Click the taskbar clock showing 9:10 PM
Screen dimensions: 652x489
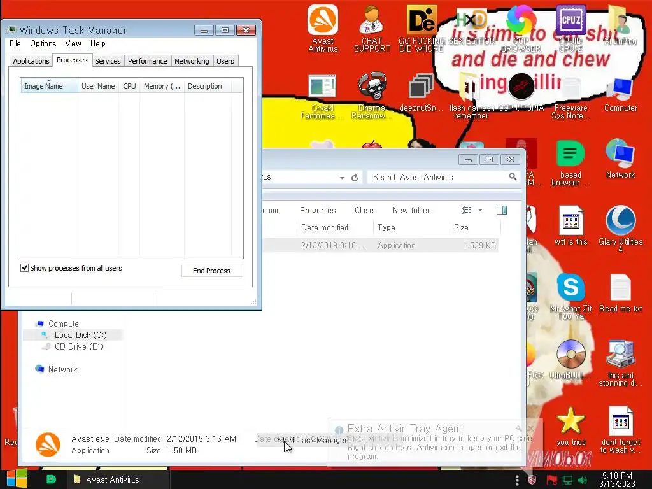tap(617, 480)
